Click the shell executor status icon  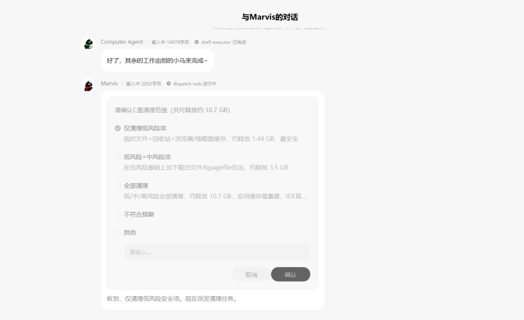click(196, 42)
